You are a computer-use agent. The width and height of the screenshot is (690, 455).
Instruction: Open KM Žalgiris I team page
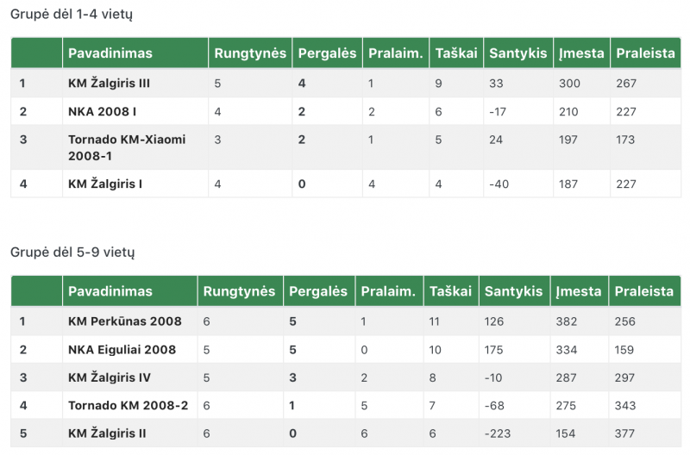105,184
